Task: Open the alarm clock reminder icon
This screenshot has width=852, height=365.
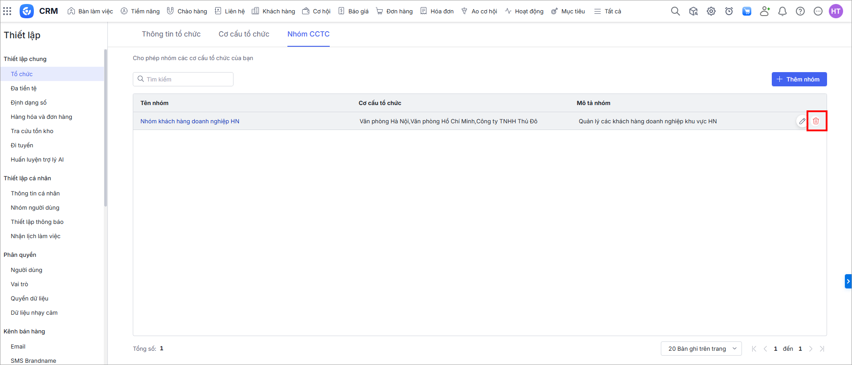Action: pyautogui.click(x=729, y=11)
